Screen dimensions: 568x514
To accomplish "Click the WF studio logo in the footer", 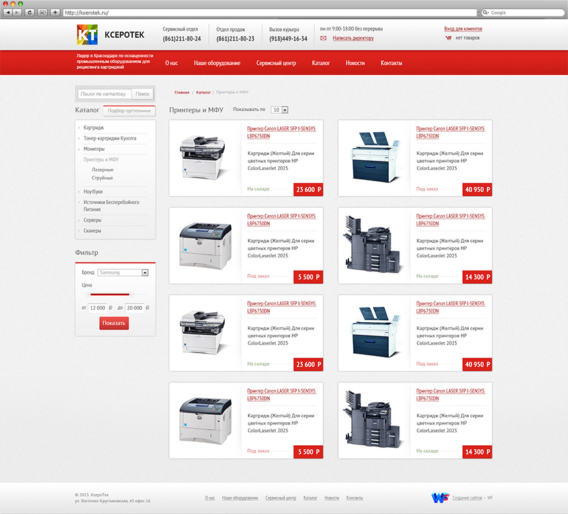I will pyautogui.click(x=440, y=497).
